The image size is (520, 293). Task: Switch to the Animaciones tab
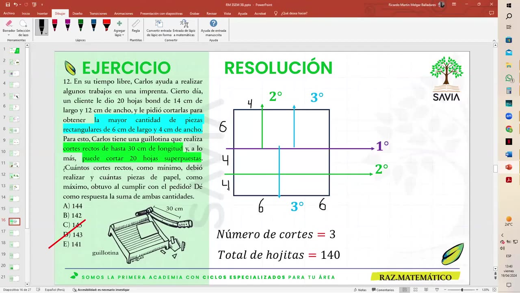coord(123,13)
